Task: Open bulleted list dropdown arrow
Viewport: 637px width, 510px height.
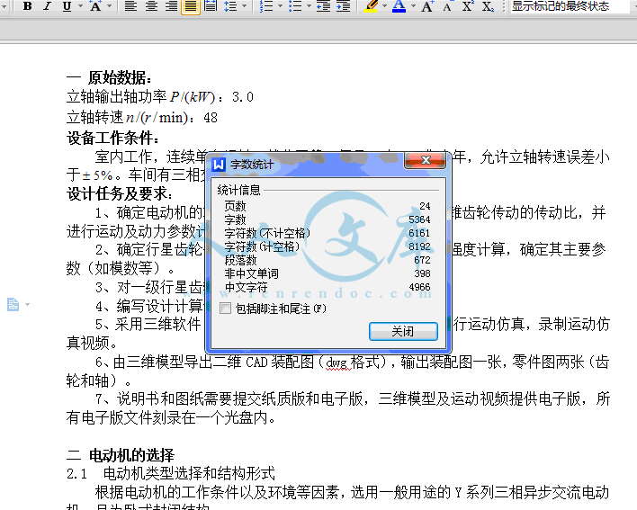Action: pyautogui.click(x=309, y=6)
